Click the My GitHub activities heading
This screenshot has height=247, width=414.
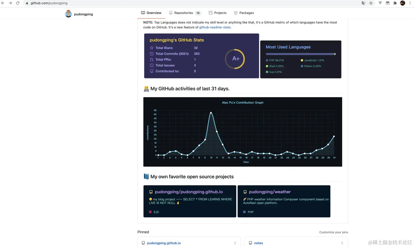[x=190, y=89]
